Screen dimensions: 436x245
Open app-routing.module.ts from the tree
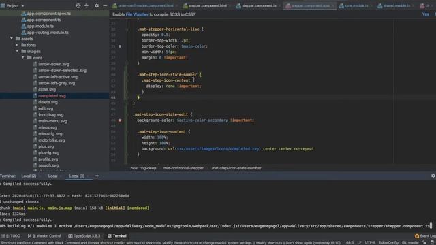(48, 33)
